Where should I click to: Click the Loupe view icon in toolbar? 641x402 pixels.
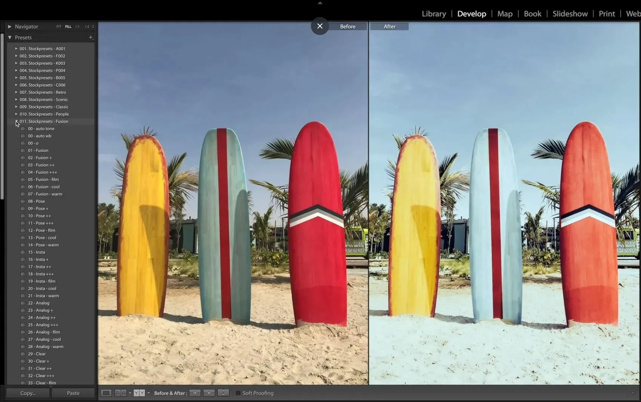106,393
